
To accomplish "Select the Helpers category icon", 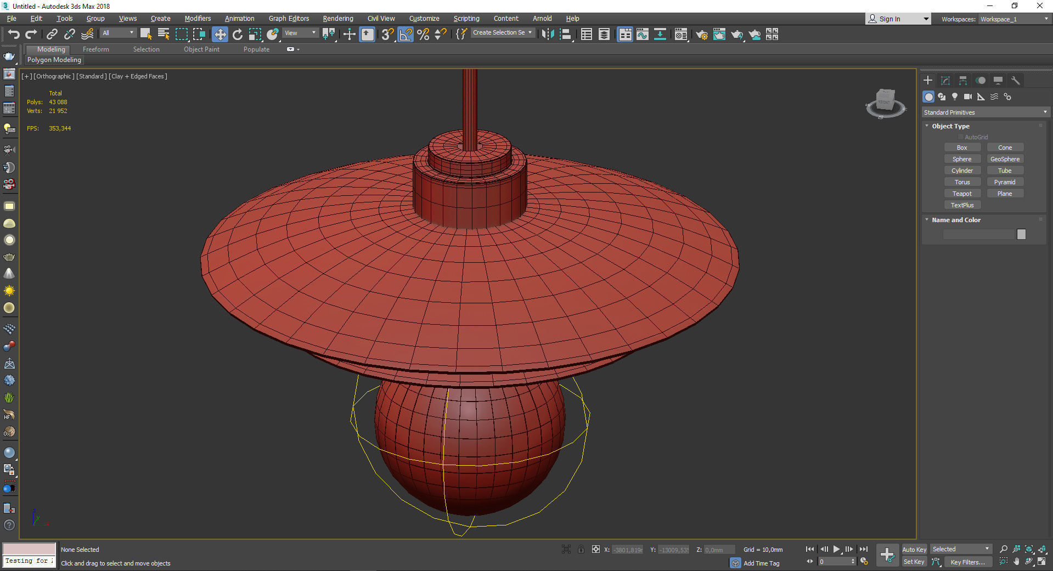I will (x=981, y=97).
